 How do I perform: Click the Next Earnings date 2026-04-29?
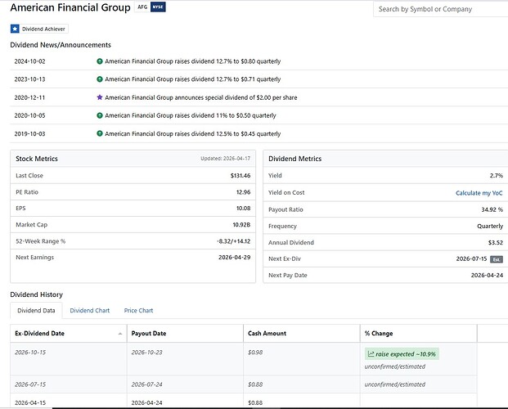(234, 258)
